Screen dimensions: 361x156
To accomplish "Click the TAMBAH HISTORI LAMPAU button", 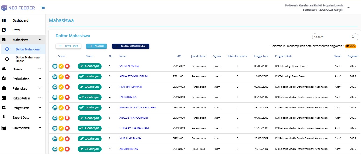I will (x=131, y=46).
